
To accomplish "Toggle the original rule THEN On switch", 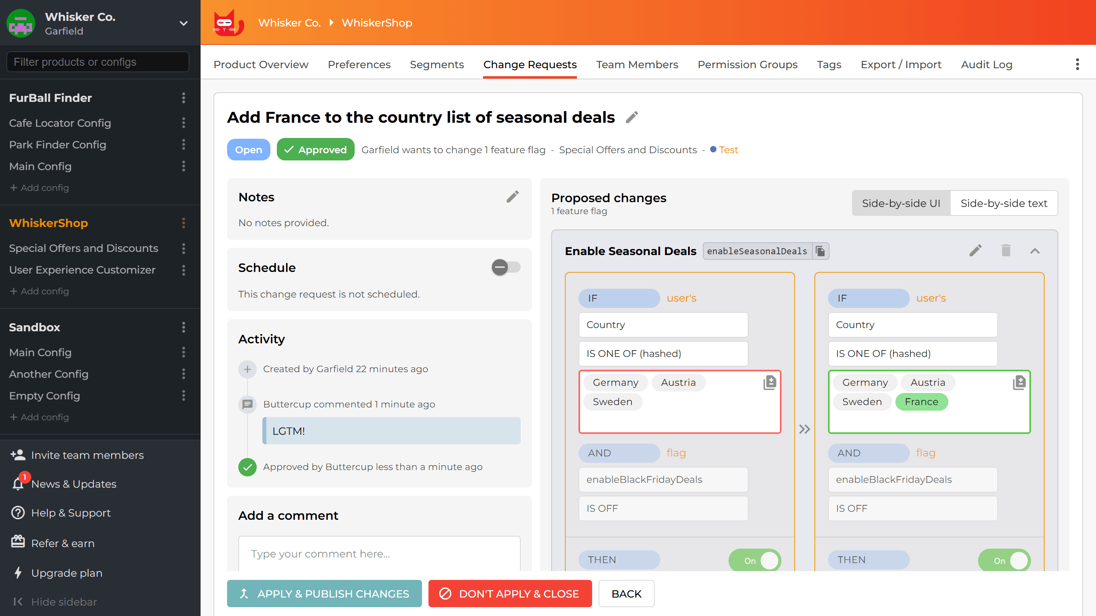I will click(x=754, y=560).
